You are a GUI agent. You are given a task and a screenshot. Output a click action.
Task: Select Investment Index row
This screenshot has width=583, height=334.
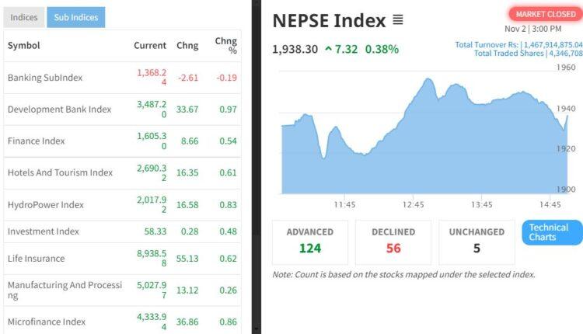pos(44,231)
